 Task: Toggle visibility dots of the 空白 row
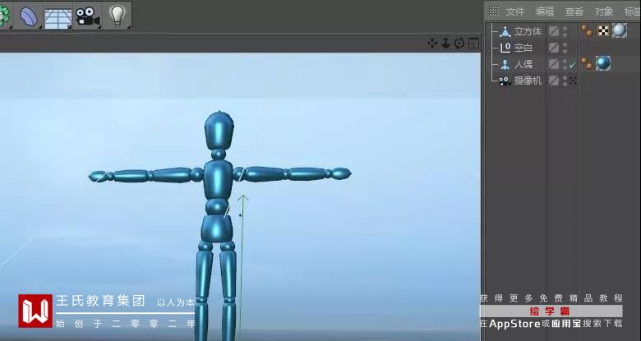click(565, 48)
